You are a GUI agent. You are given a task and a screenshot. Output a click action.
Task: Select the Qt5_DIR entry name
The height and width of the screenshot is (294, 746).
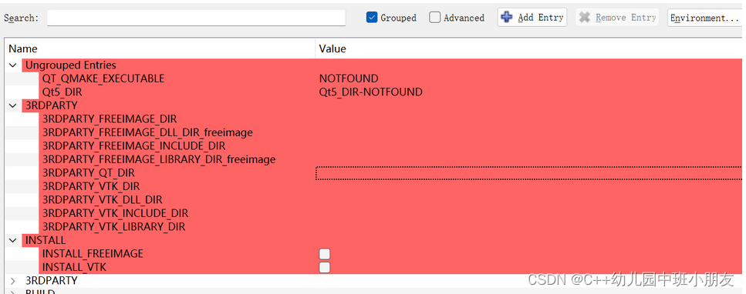point(62,92)
